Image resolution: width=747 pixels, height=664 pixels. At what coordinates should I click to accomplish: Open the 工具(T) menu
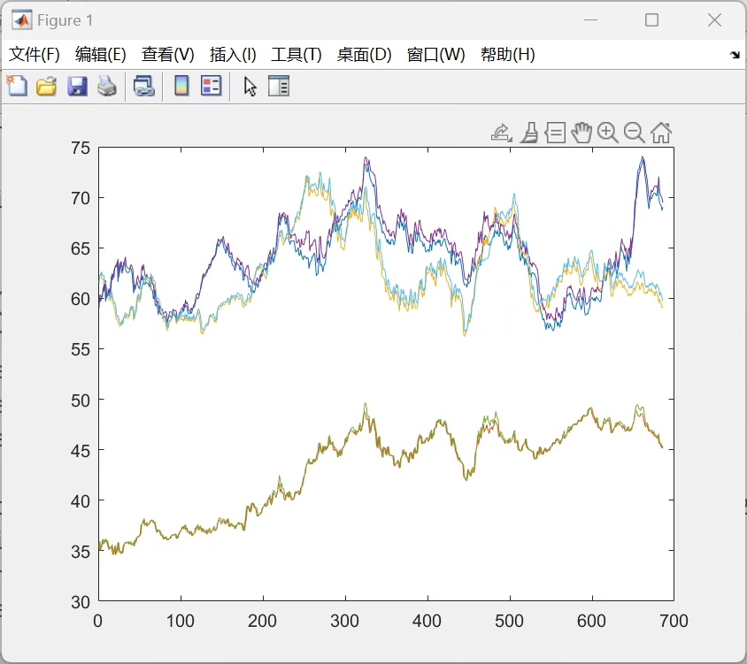(296, 54)
